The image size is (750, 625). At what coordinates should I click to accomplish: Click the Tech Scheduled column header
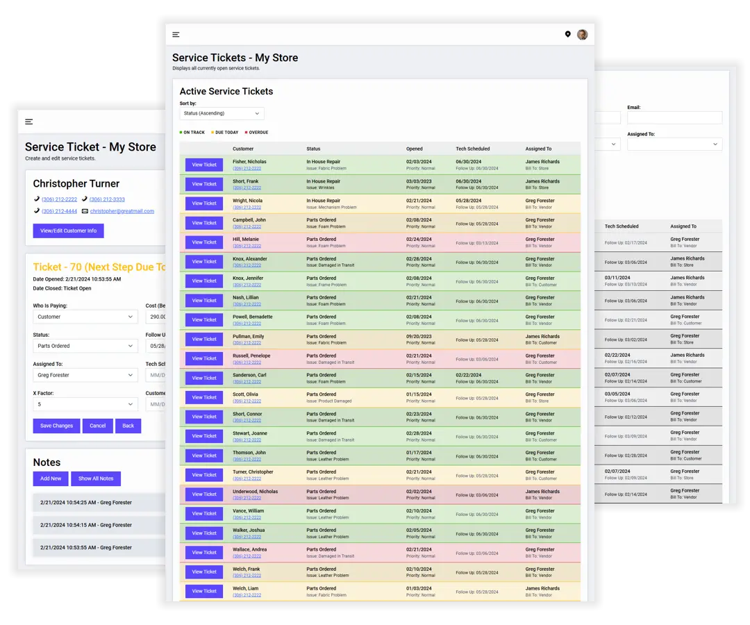click(x=472, y=149)
